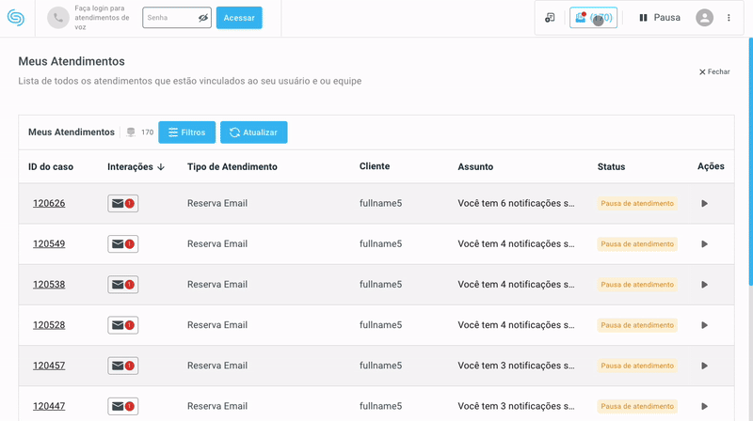Open the user avatar profile icon
Screen dimensions: 753x421
[704, 18]
